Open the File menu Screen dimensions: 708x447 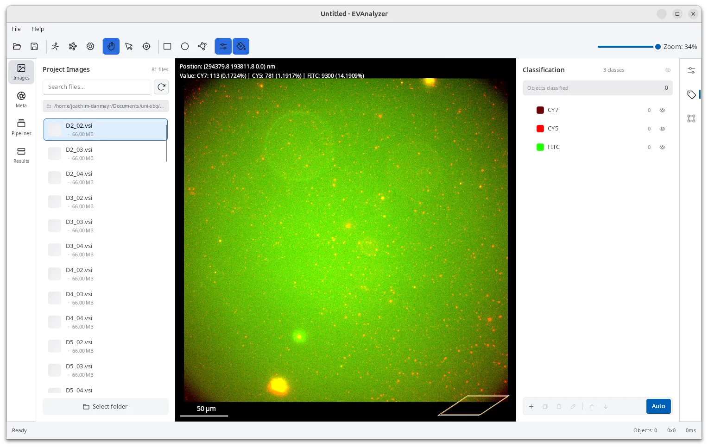(x=16, y=29)
